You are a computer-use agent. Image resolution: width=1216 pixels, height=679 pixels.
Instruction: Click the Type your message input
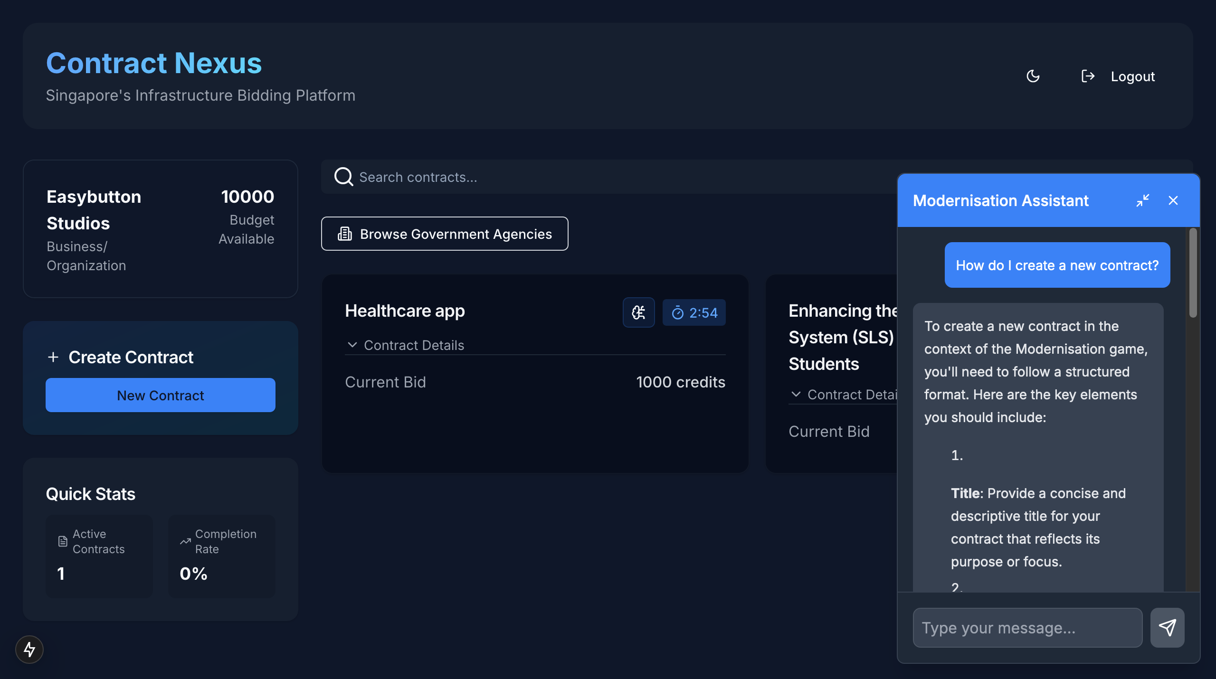[1027, 628]
